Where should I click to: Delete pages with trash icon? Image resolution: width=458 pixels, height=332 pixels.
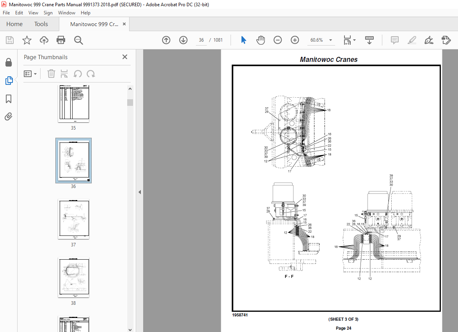click(x=51, y=74)
